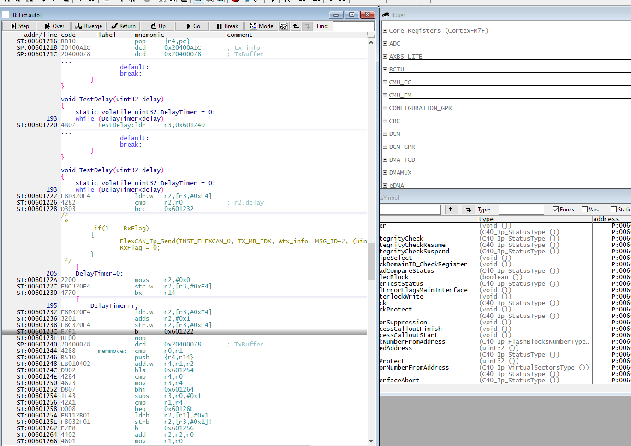Viewport: 631px width, 446px height.
Task: Click find-previous arrow in symbol browser
Action: click(x=452, y=210)
